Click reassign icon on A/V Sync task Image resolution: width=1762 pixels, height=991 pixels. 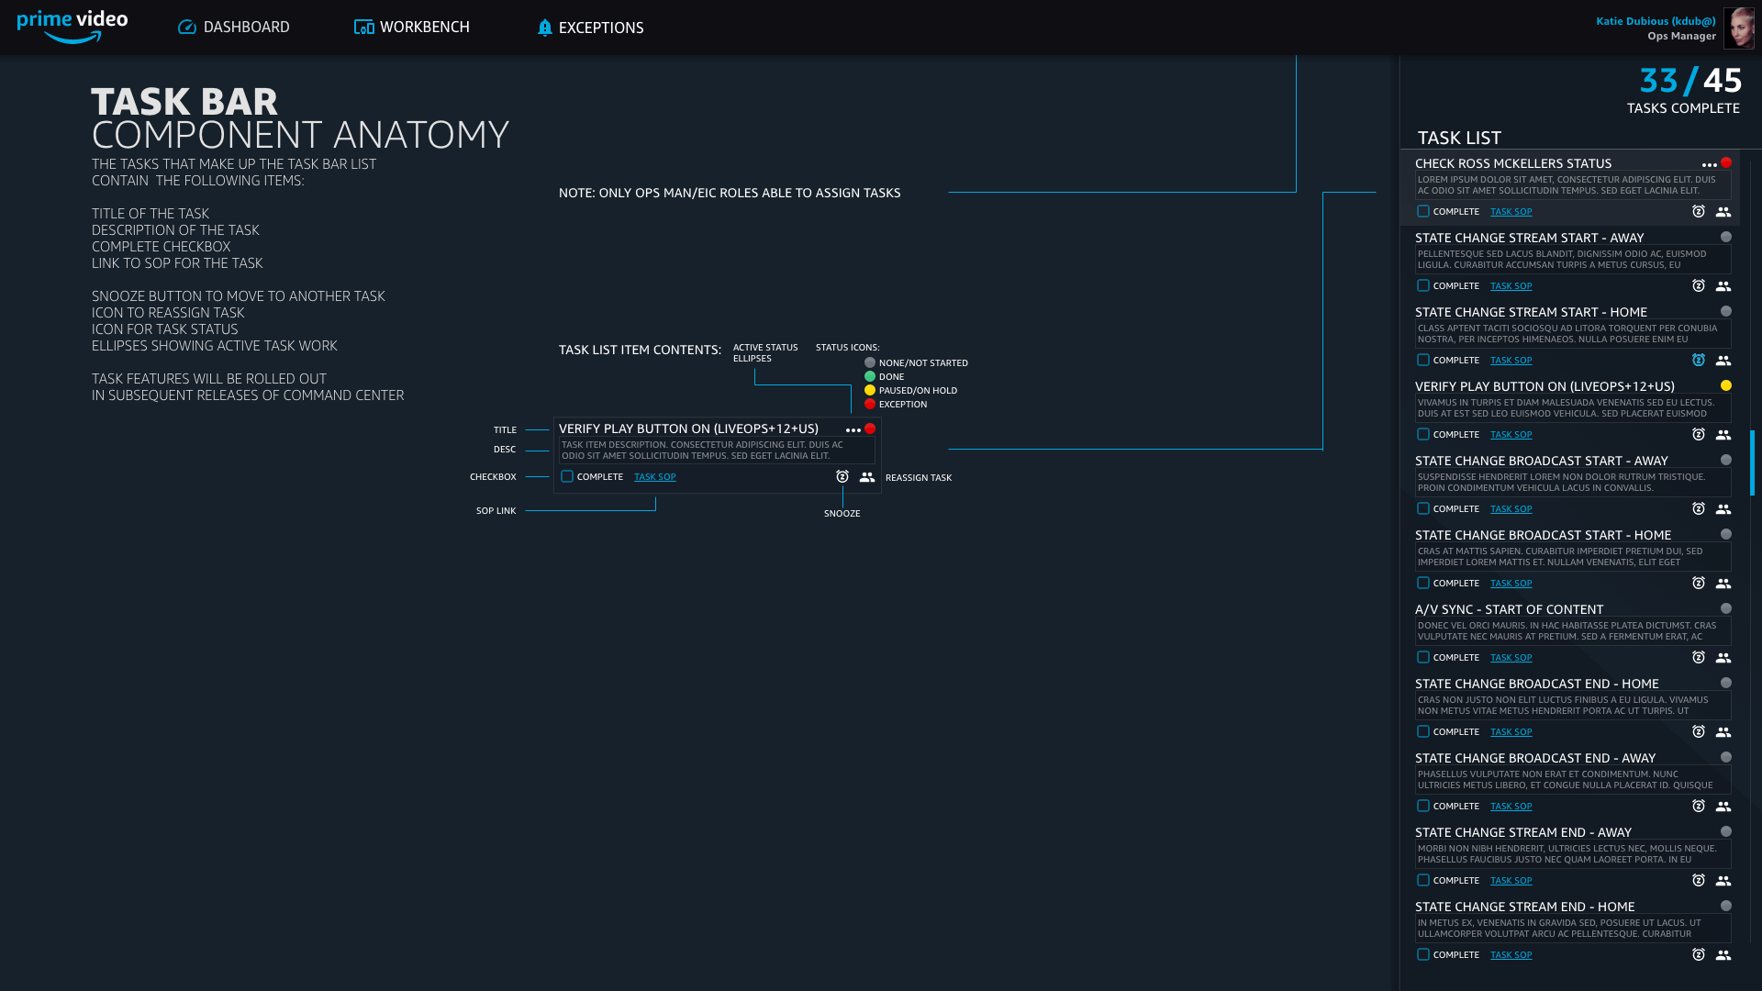pos(1723,658)
